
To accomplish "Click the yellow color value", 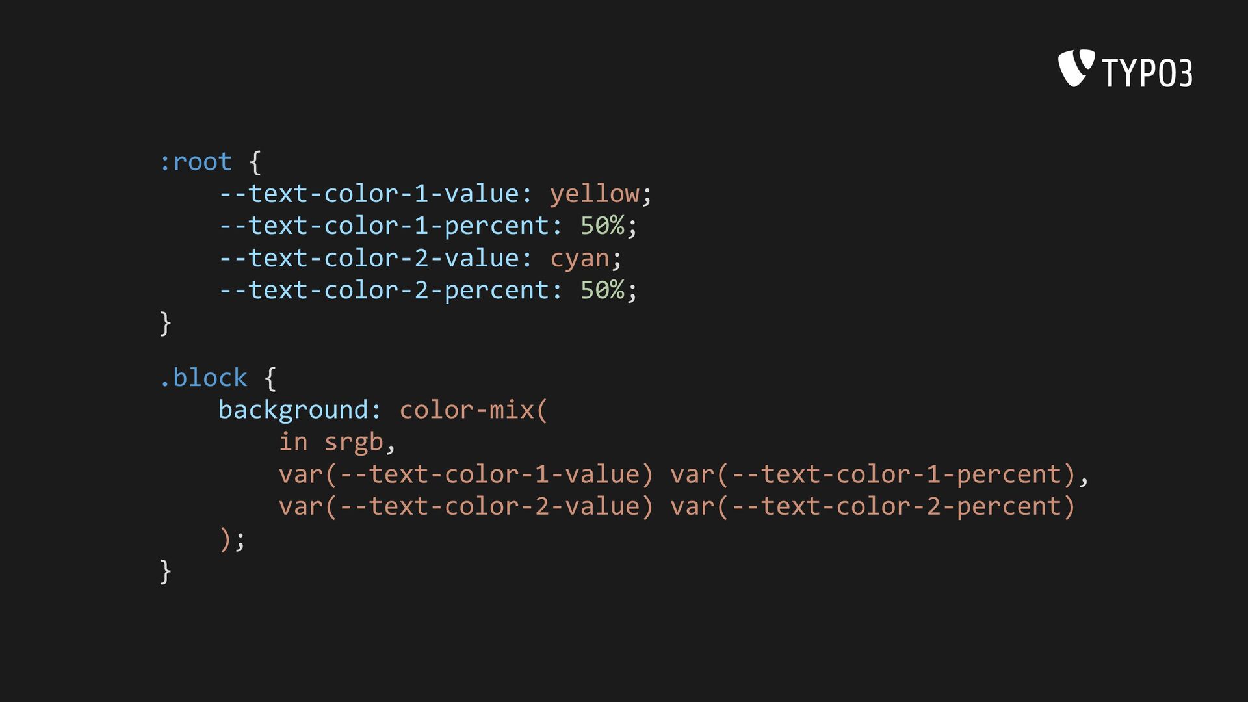I will (x=595, y=195).
